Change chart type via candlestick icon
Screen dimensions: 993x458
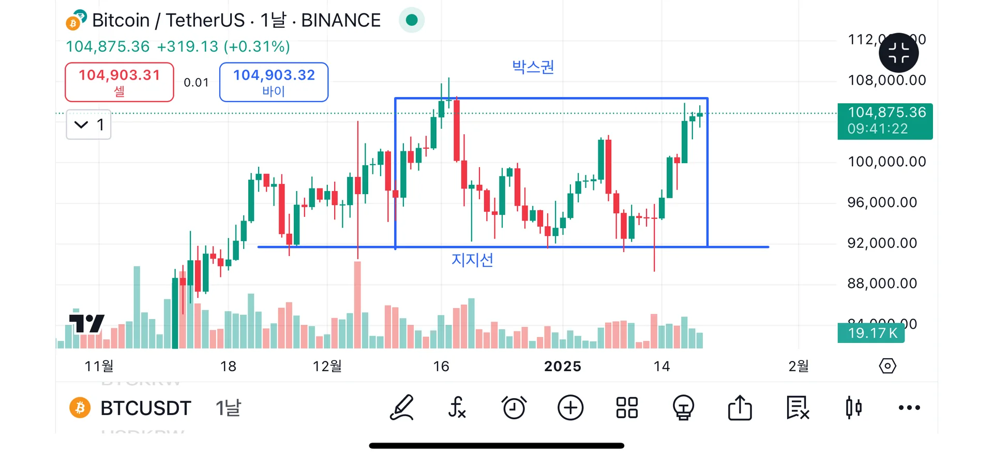click(x=854, y=408)
